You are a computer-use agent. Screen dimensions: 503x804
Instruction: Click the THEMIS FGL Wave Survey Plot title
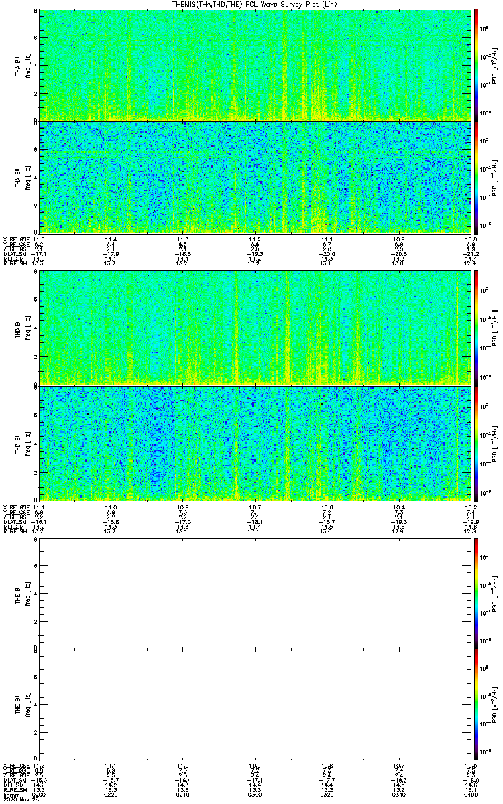coord(254,5)
